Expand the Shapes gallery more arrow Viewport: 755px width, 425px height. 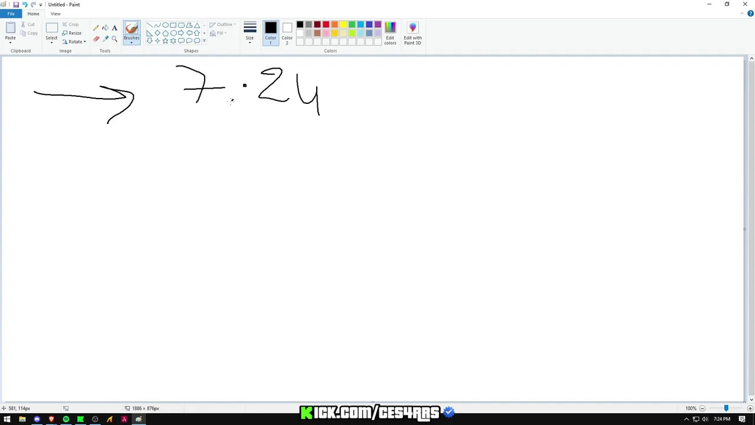pos(204,41)
